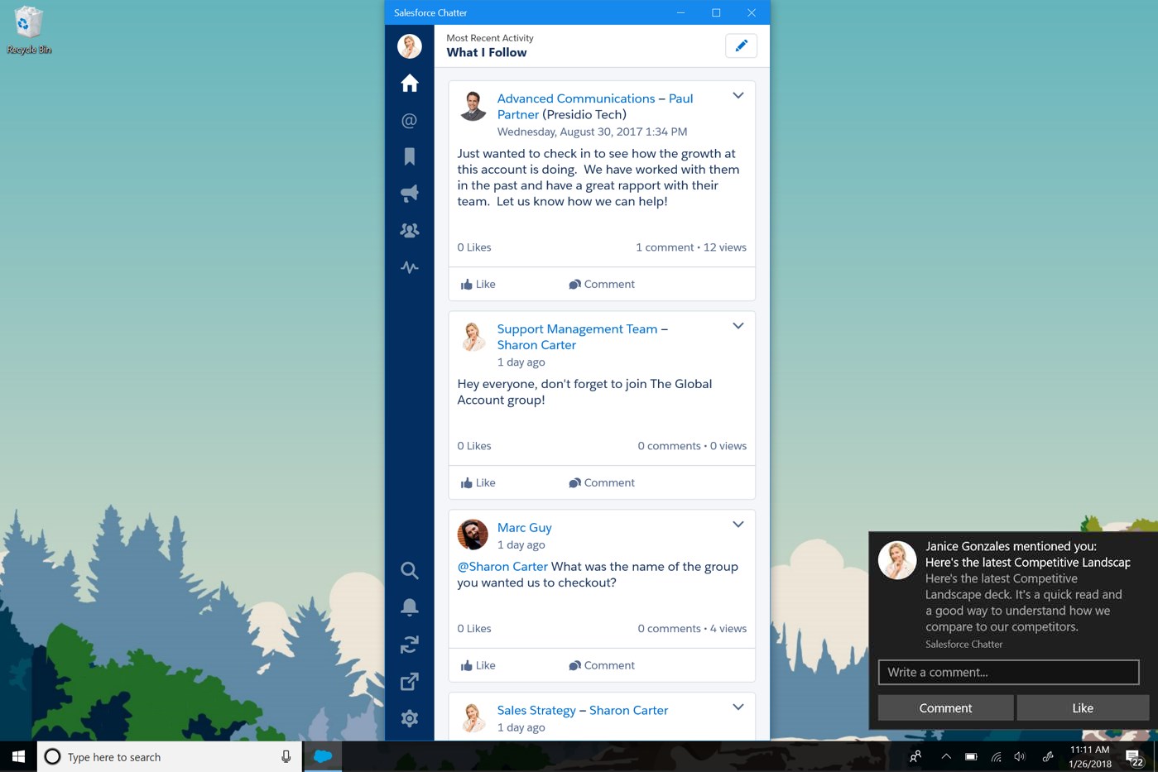The height and width of the screenshot is (772, 1158).
Task: Click the refresh sync icon in sidebar
Action: click(409, 645)
